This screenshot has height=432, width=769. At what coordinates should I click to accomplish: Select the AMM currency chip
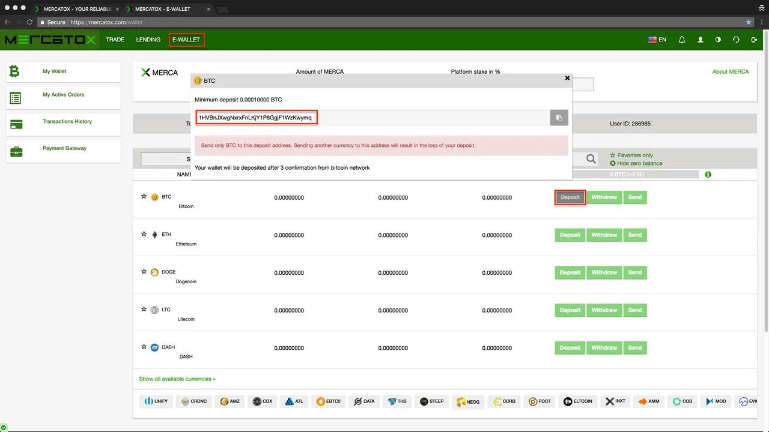[x=649, y=401]
